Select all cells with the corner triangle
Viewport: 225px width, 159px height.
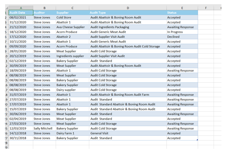click(x=7, y=8)
